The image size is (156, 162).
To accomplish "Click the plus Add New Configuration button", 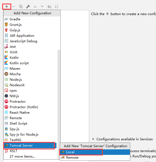I will (x=7, y=7).
